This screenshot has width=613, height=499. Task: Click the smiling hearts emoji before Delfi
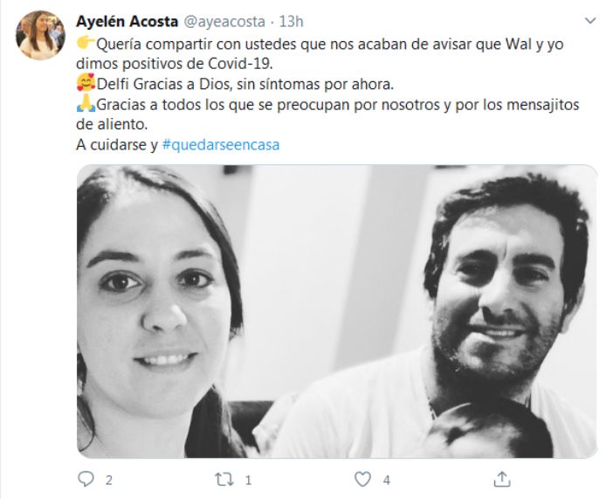[86, 82]
